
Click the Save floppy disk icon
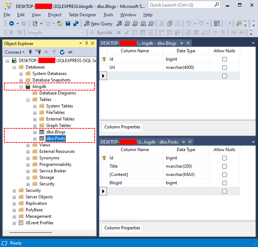click(x=68, y=24)
